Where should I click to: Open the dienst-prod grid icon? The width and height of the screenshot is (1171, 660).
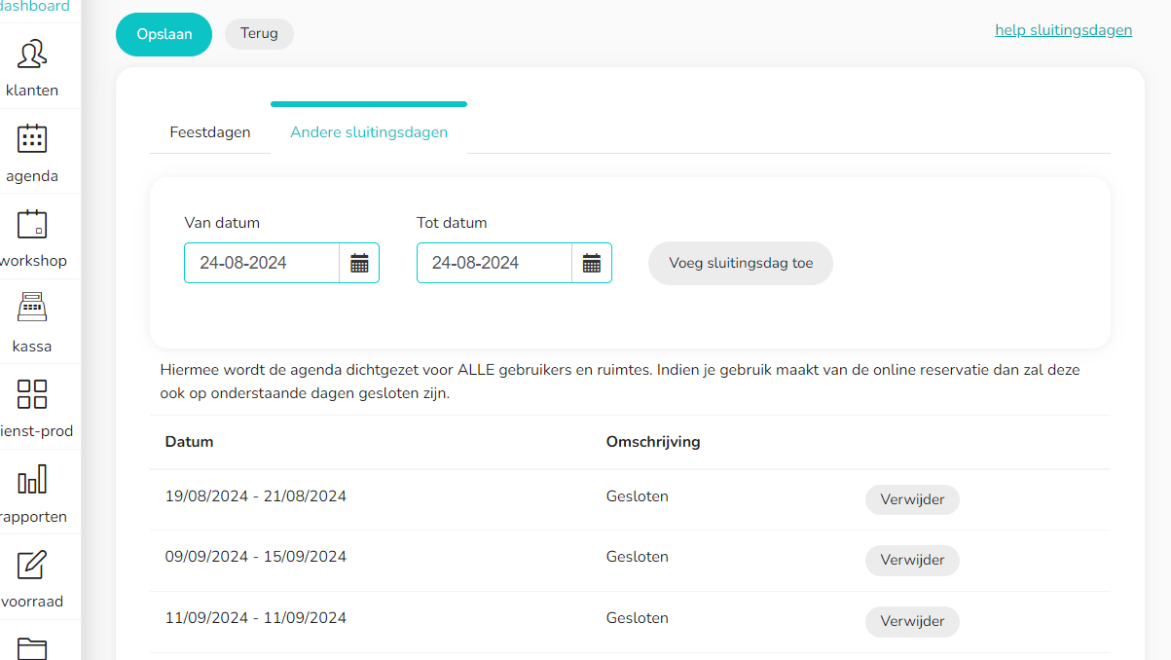[x=32, y=394]
